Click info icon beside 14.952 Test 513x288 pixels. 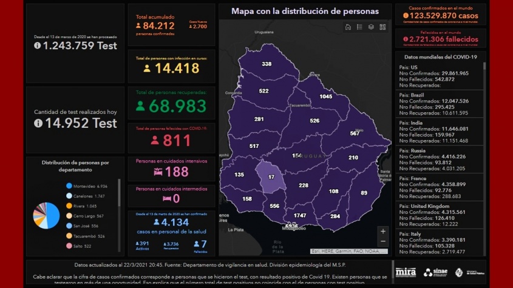click(38, 123)
